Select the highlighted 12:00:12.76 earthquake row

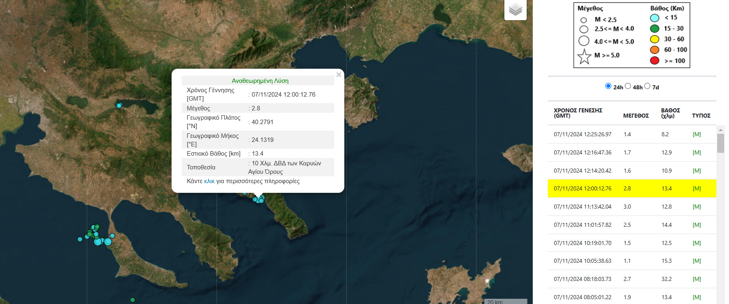click(631, 188)
